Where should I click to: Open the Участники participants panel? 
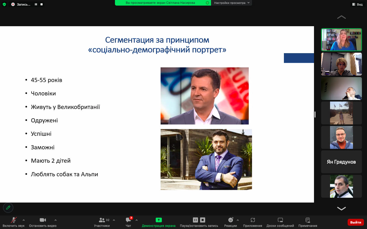pyautogui.click(x=102, y=222)
